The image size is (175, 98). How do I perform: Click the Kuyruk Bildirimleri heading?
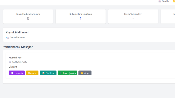pyautogui.click(x=17, y=32)
